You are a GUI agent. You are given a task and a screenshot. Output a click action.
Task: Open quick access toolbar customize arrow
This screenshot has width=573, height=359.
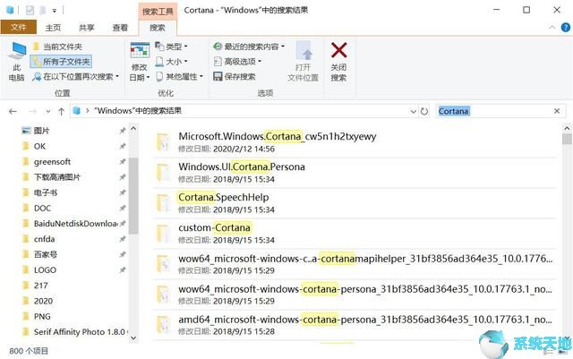(55, 11)
